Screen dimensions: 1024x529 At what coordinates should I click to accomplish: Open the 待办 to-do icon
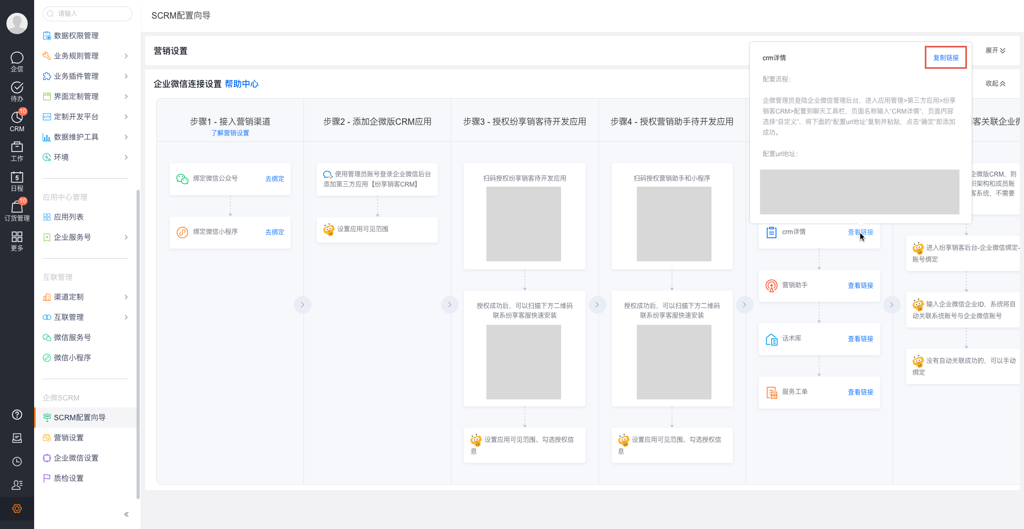(x=17, y=91)
